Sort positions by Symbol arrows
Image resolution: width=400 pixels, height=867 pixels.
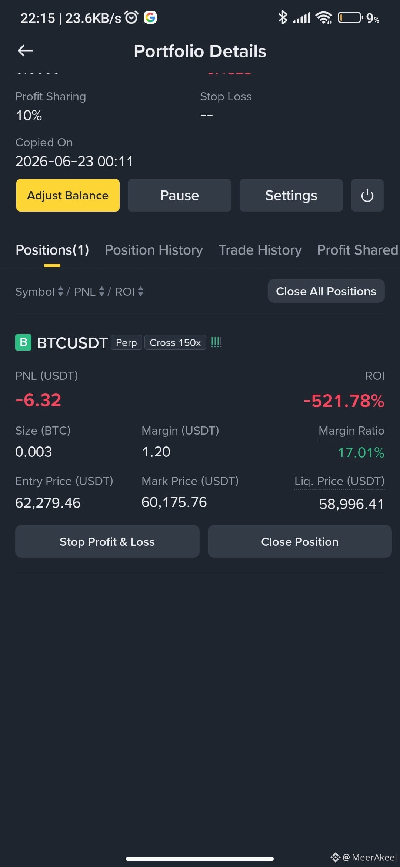(x=61, y=292)
